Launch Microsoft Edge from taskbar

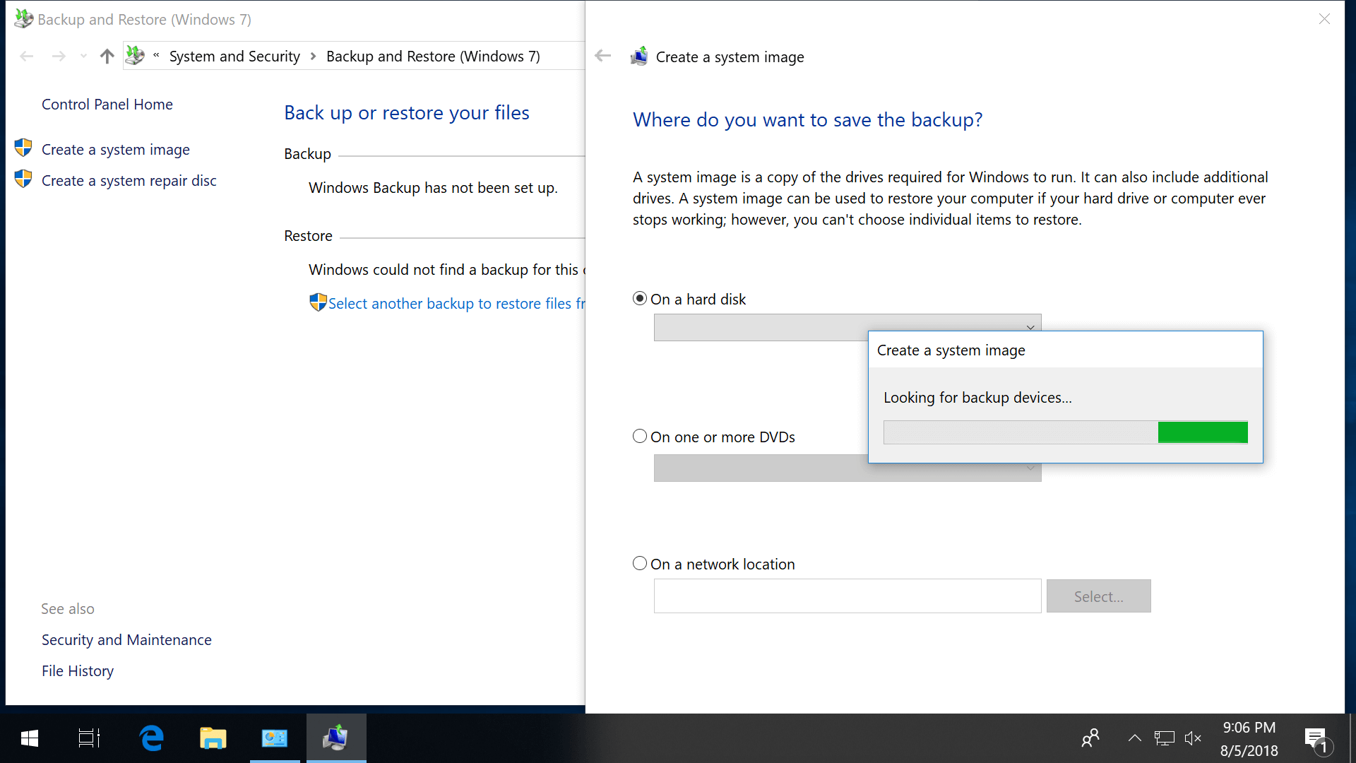tap(152, 738)
